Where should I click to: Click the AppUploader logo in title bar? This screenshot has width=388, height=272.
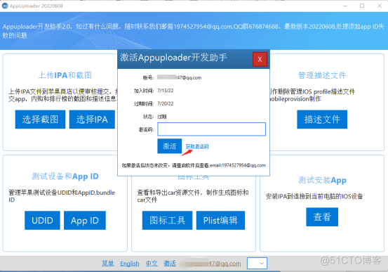[x=5, y=6]
